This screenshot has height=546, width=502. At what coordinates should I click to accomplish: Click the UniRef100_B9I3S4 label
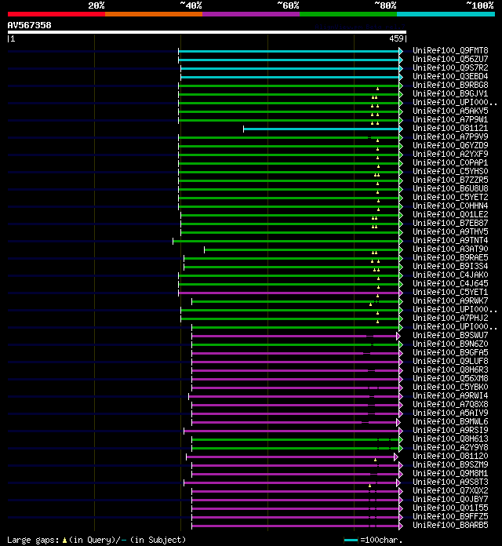(450, 267)
